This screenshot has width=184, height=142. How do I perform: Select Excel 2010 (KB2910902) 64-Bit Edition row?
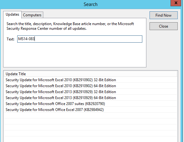click(x=90, y=86)
